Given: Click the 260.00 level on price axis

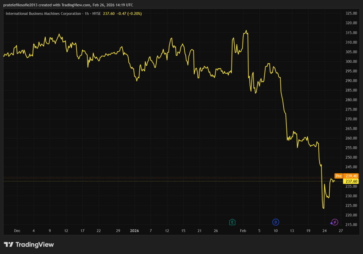Looking at the screenshot, I should pos(351,138).
